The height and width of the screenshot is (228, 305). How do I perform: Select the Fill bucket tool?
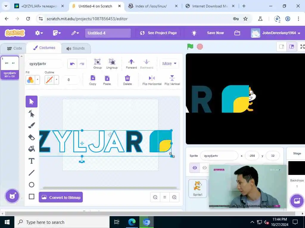pos(32,149)
